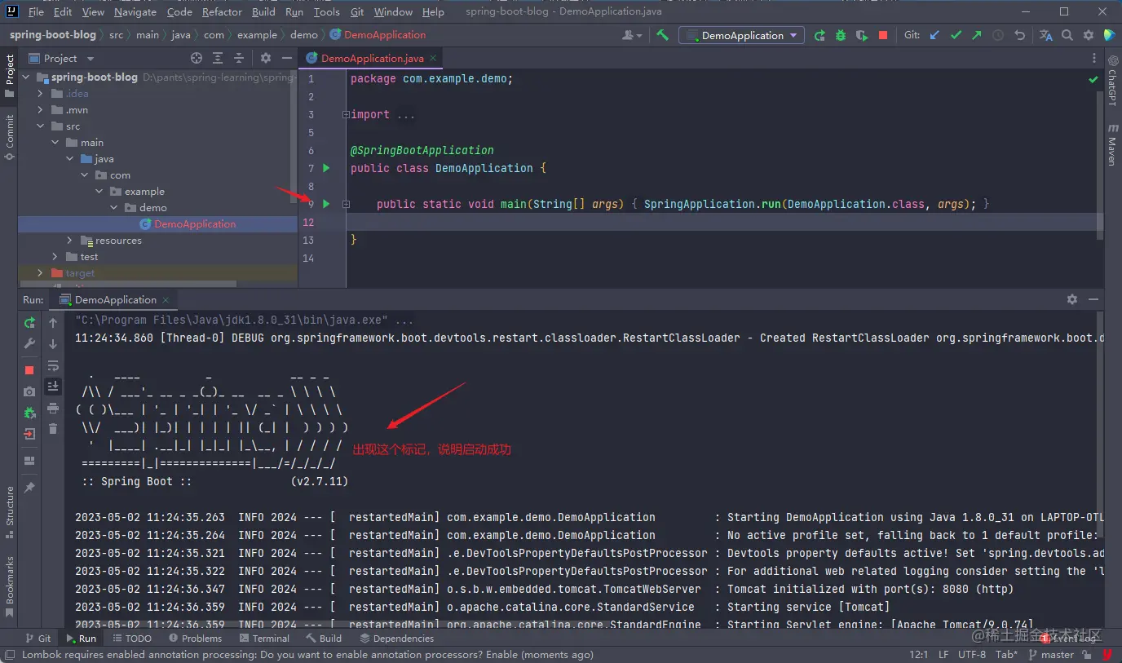This screenshot has width=1122, height=663.
Task: Rerun DemoApplication from the top toolbar
Action: pyautogui.click(x=819, y=35)
